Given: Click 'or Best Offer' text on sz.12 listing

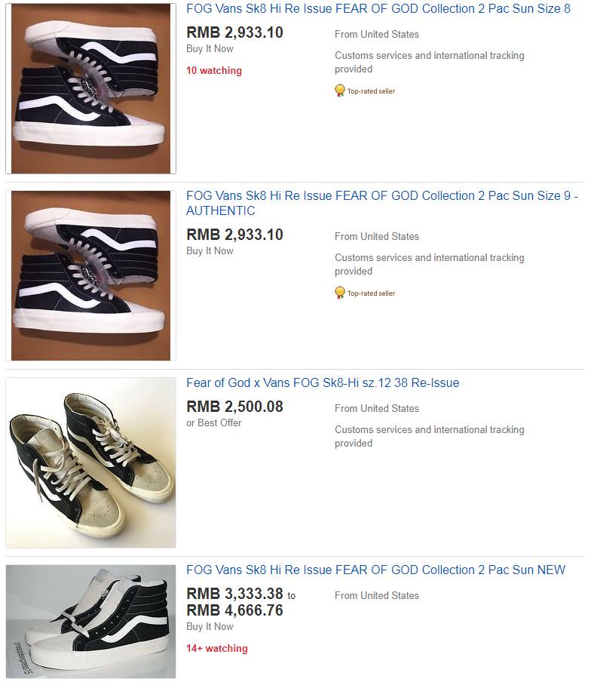Looking at the screenshot, I should click(x=214, y=423).
